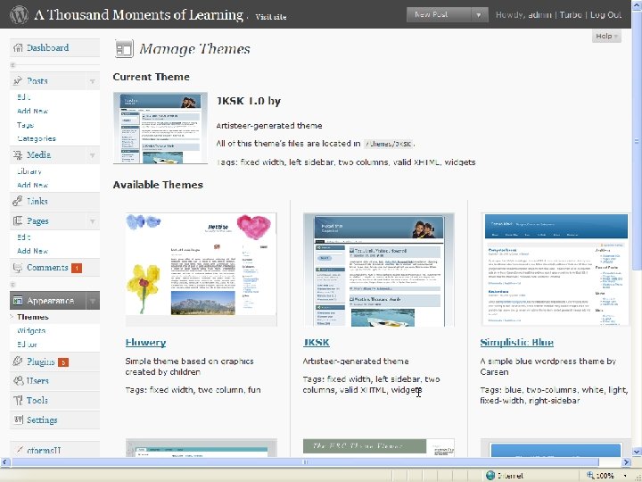Click the Turbo link

click(x=571, y=15)
